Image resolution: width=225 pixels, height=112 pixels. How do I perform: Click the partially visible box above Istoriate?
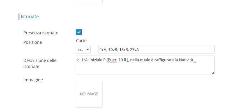coord(89,2)
